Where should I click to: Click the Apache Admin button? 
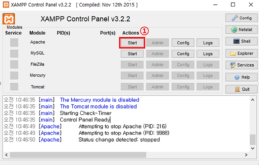coord(158,43)
